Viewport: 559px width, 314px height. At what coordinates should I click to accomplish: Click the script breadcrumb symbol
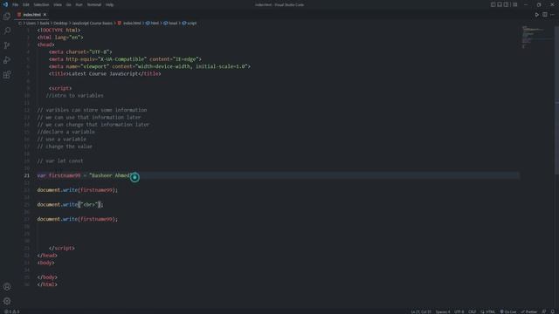click(x=190, y=24)
